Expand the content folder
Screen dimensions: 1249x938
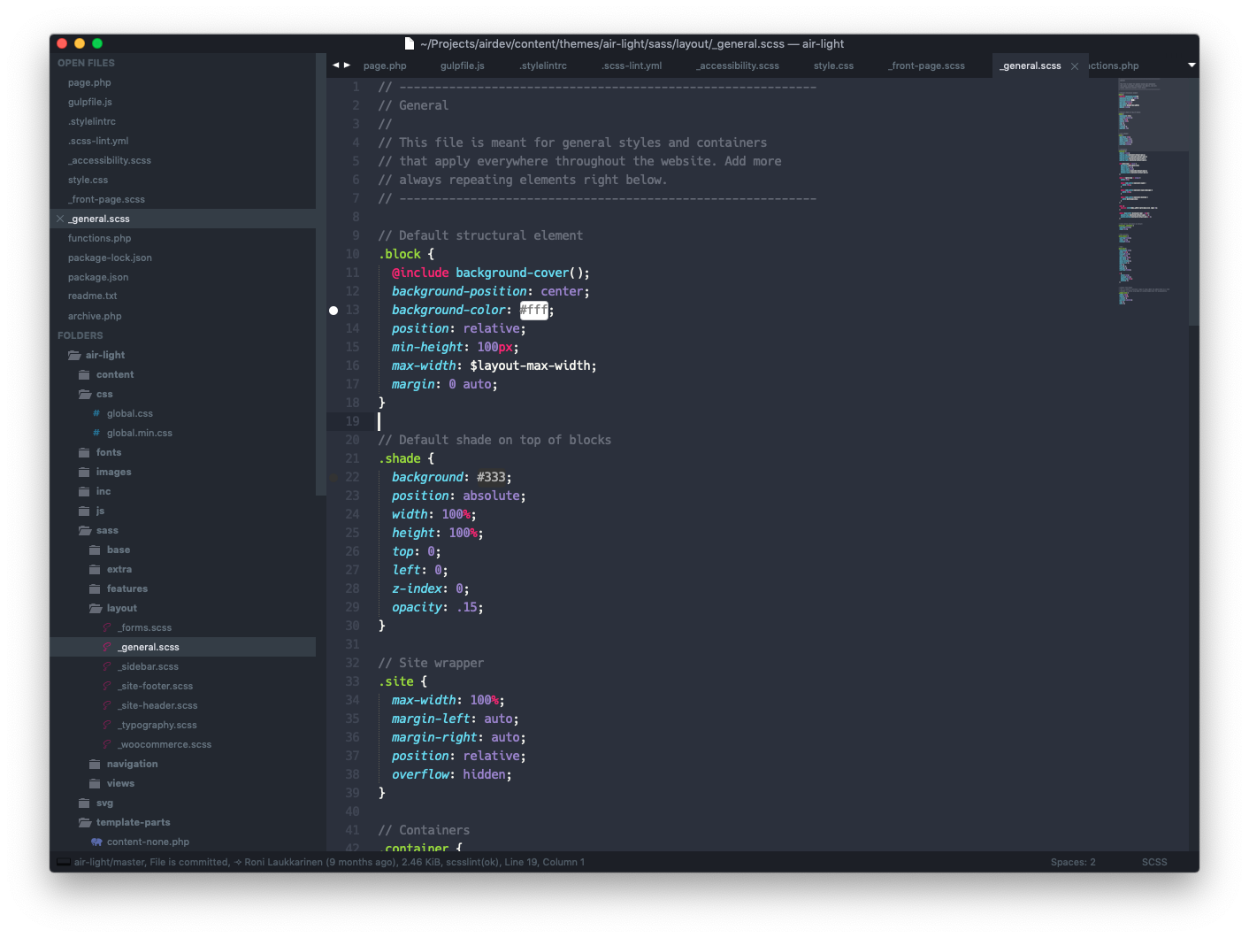click(84, 374)
